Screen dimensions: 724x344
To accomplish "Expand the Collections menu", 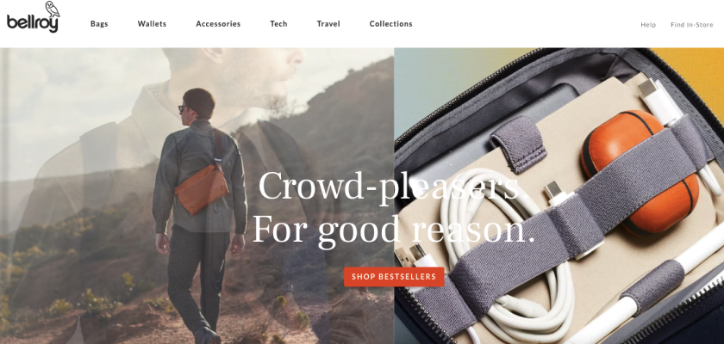I will pyautogui.click(x=390, y=24).
